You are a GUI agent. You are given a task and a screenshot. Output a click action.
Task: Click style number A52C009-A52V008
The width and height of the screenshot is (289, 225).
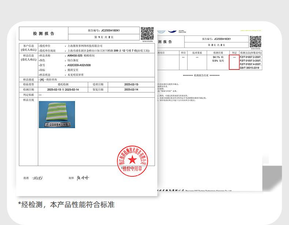(x=79, y=65)
